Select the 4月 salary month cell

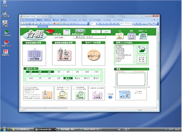[30, 72]
